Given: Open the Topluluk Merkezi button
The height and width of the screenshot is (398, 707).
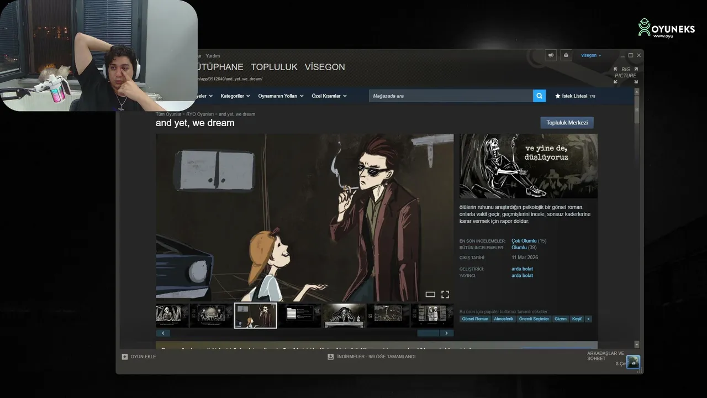Looking at the screenshot, I should click(567, 123).
